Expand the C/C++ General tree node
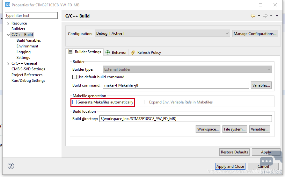 pos(8,63)
